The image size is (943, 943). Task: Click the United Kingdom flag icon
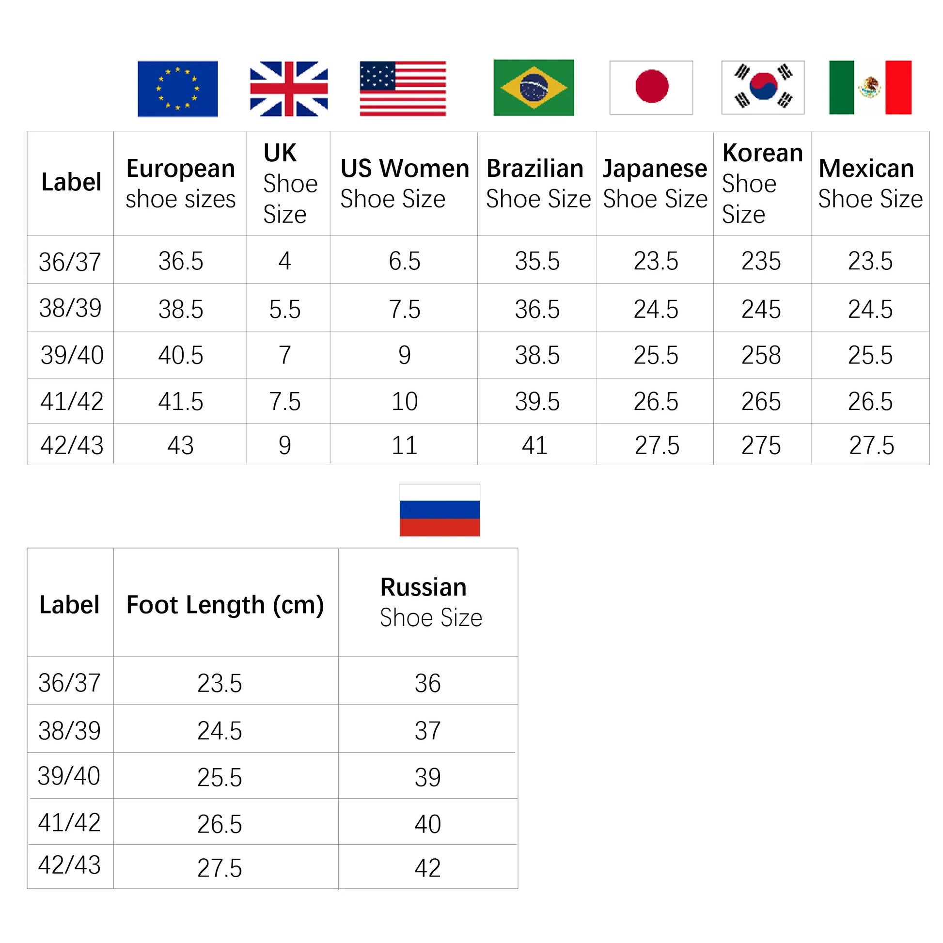click(x=289, y=89)
